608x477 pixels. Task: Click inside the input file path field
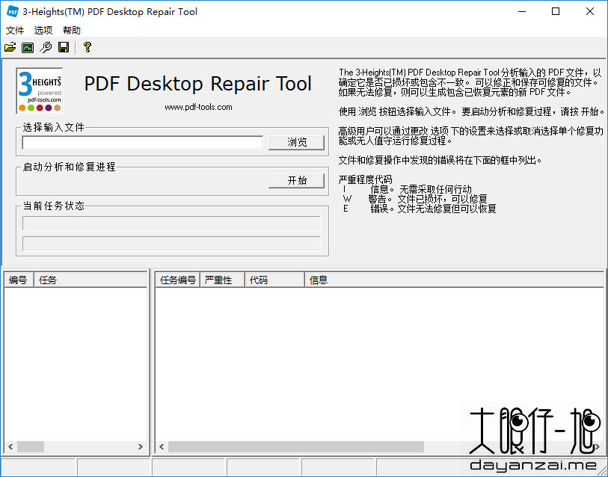[x=143, y=142]
